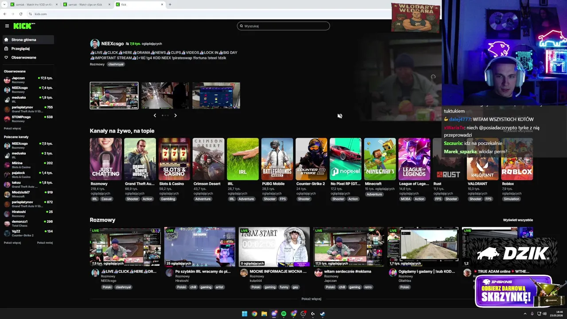Click the Simulation tag under Roblox
The image size is (567, 319).
[511, 199]
